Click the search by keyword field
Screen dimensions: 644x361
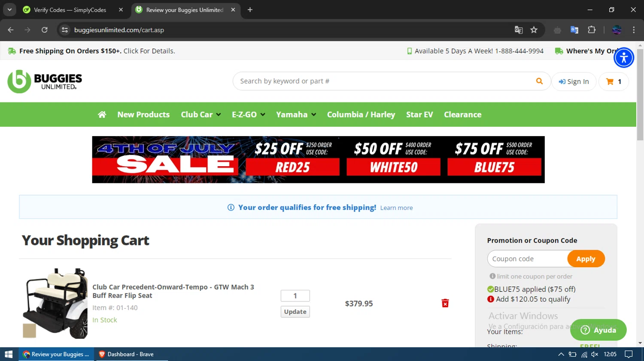coord(384,81)
